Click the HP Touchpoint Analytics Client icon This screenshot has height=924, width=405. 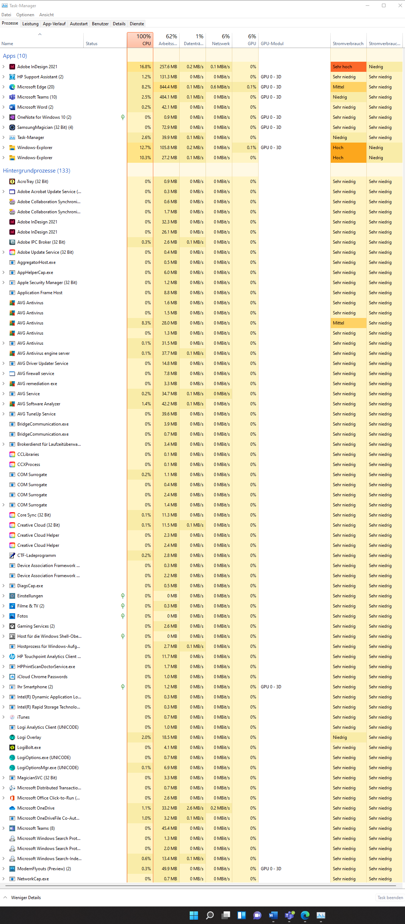point(12,657)
